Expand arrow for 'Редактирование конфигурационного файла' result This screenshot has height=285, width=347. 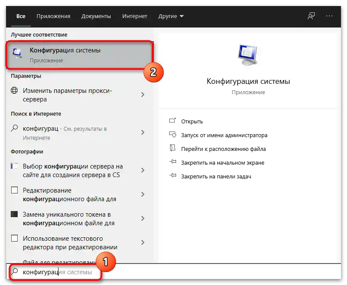(143, 194)
